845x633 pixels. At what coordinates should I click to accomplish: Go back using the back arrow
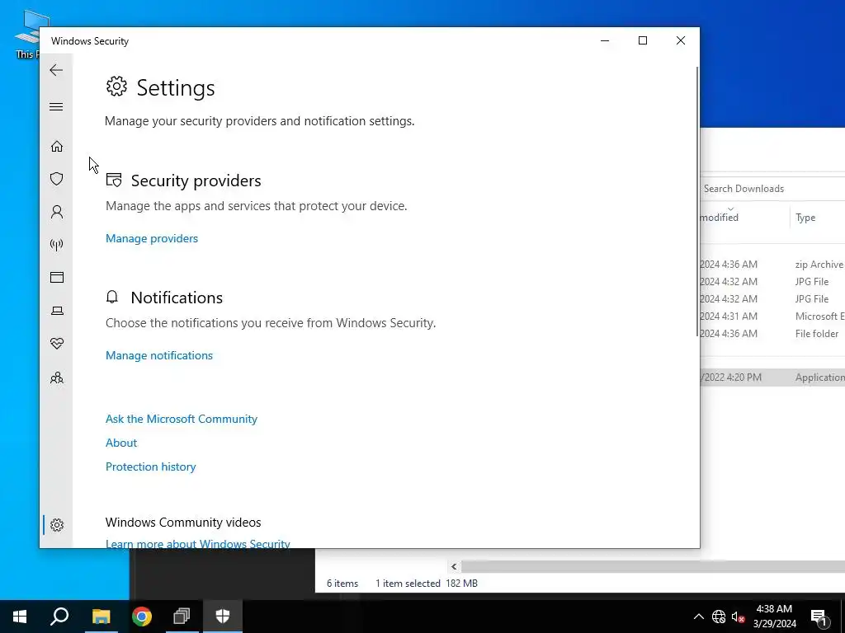pos(56,70)
